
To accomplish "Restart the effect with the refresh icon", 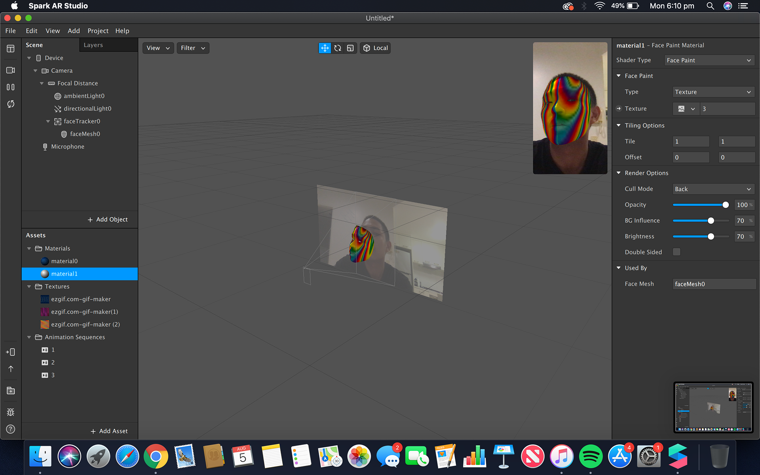I will 11,104.
